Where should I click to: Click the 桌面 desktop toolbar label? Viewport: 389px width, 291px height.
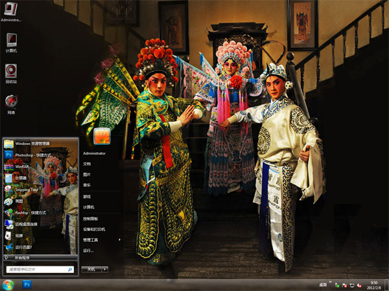(x=322, y=285)
